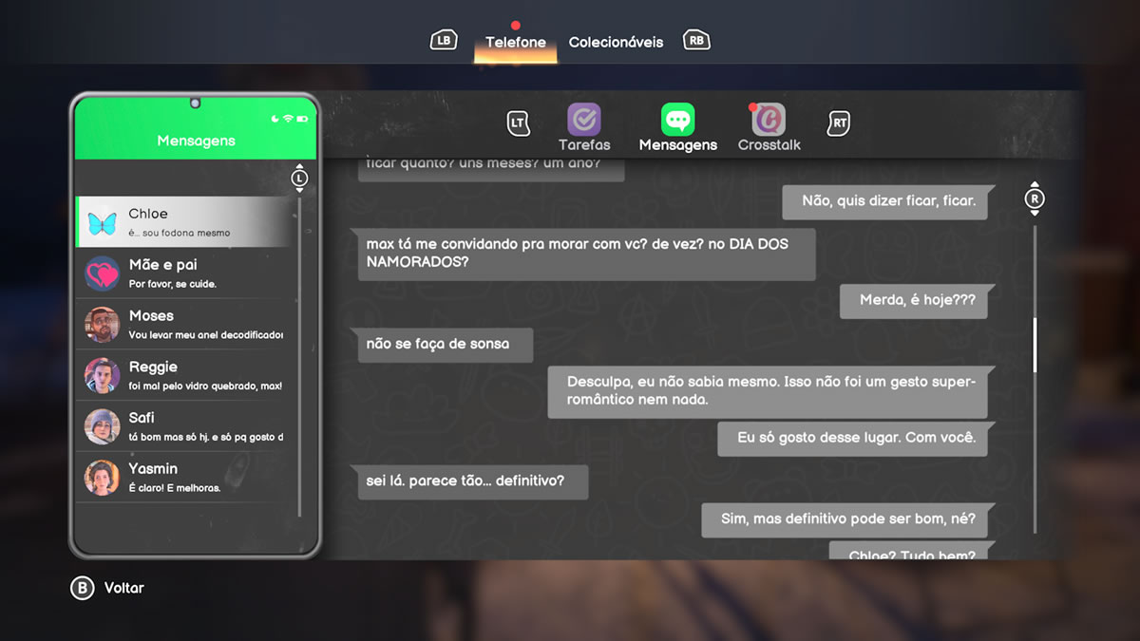The width and height of the screenshot is (1140, 641).
Task: Click the contact list scrollbar
Action: (x=299, y=356)
